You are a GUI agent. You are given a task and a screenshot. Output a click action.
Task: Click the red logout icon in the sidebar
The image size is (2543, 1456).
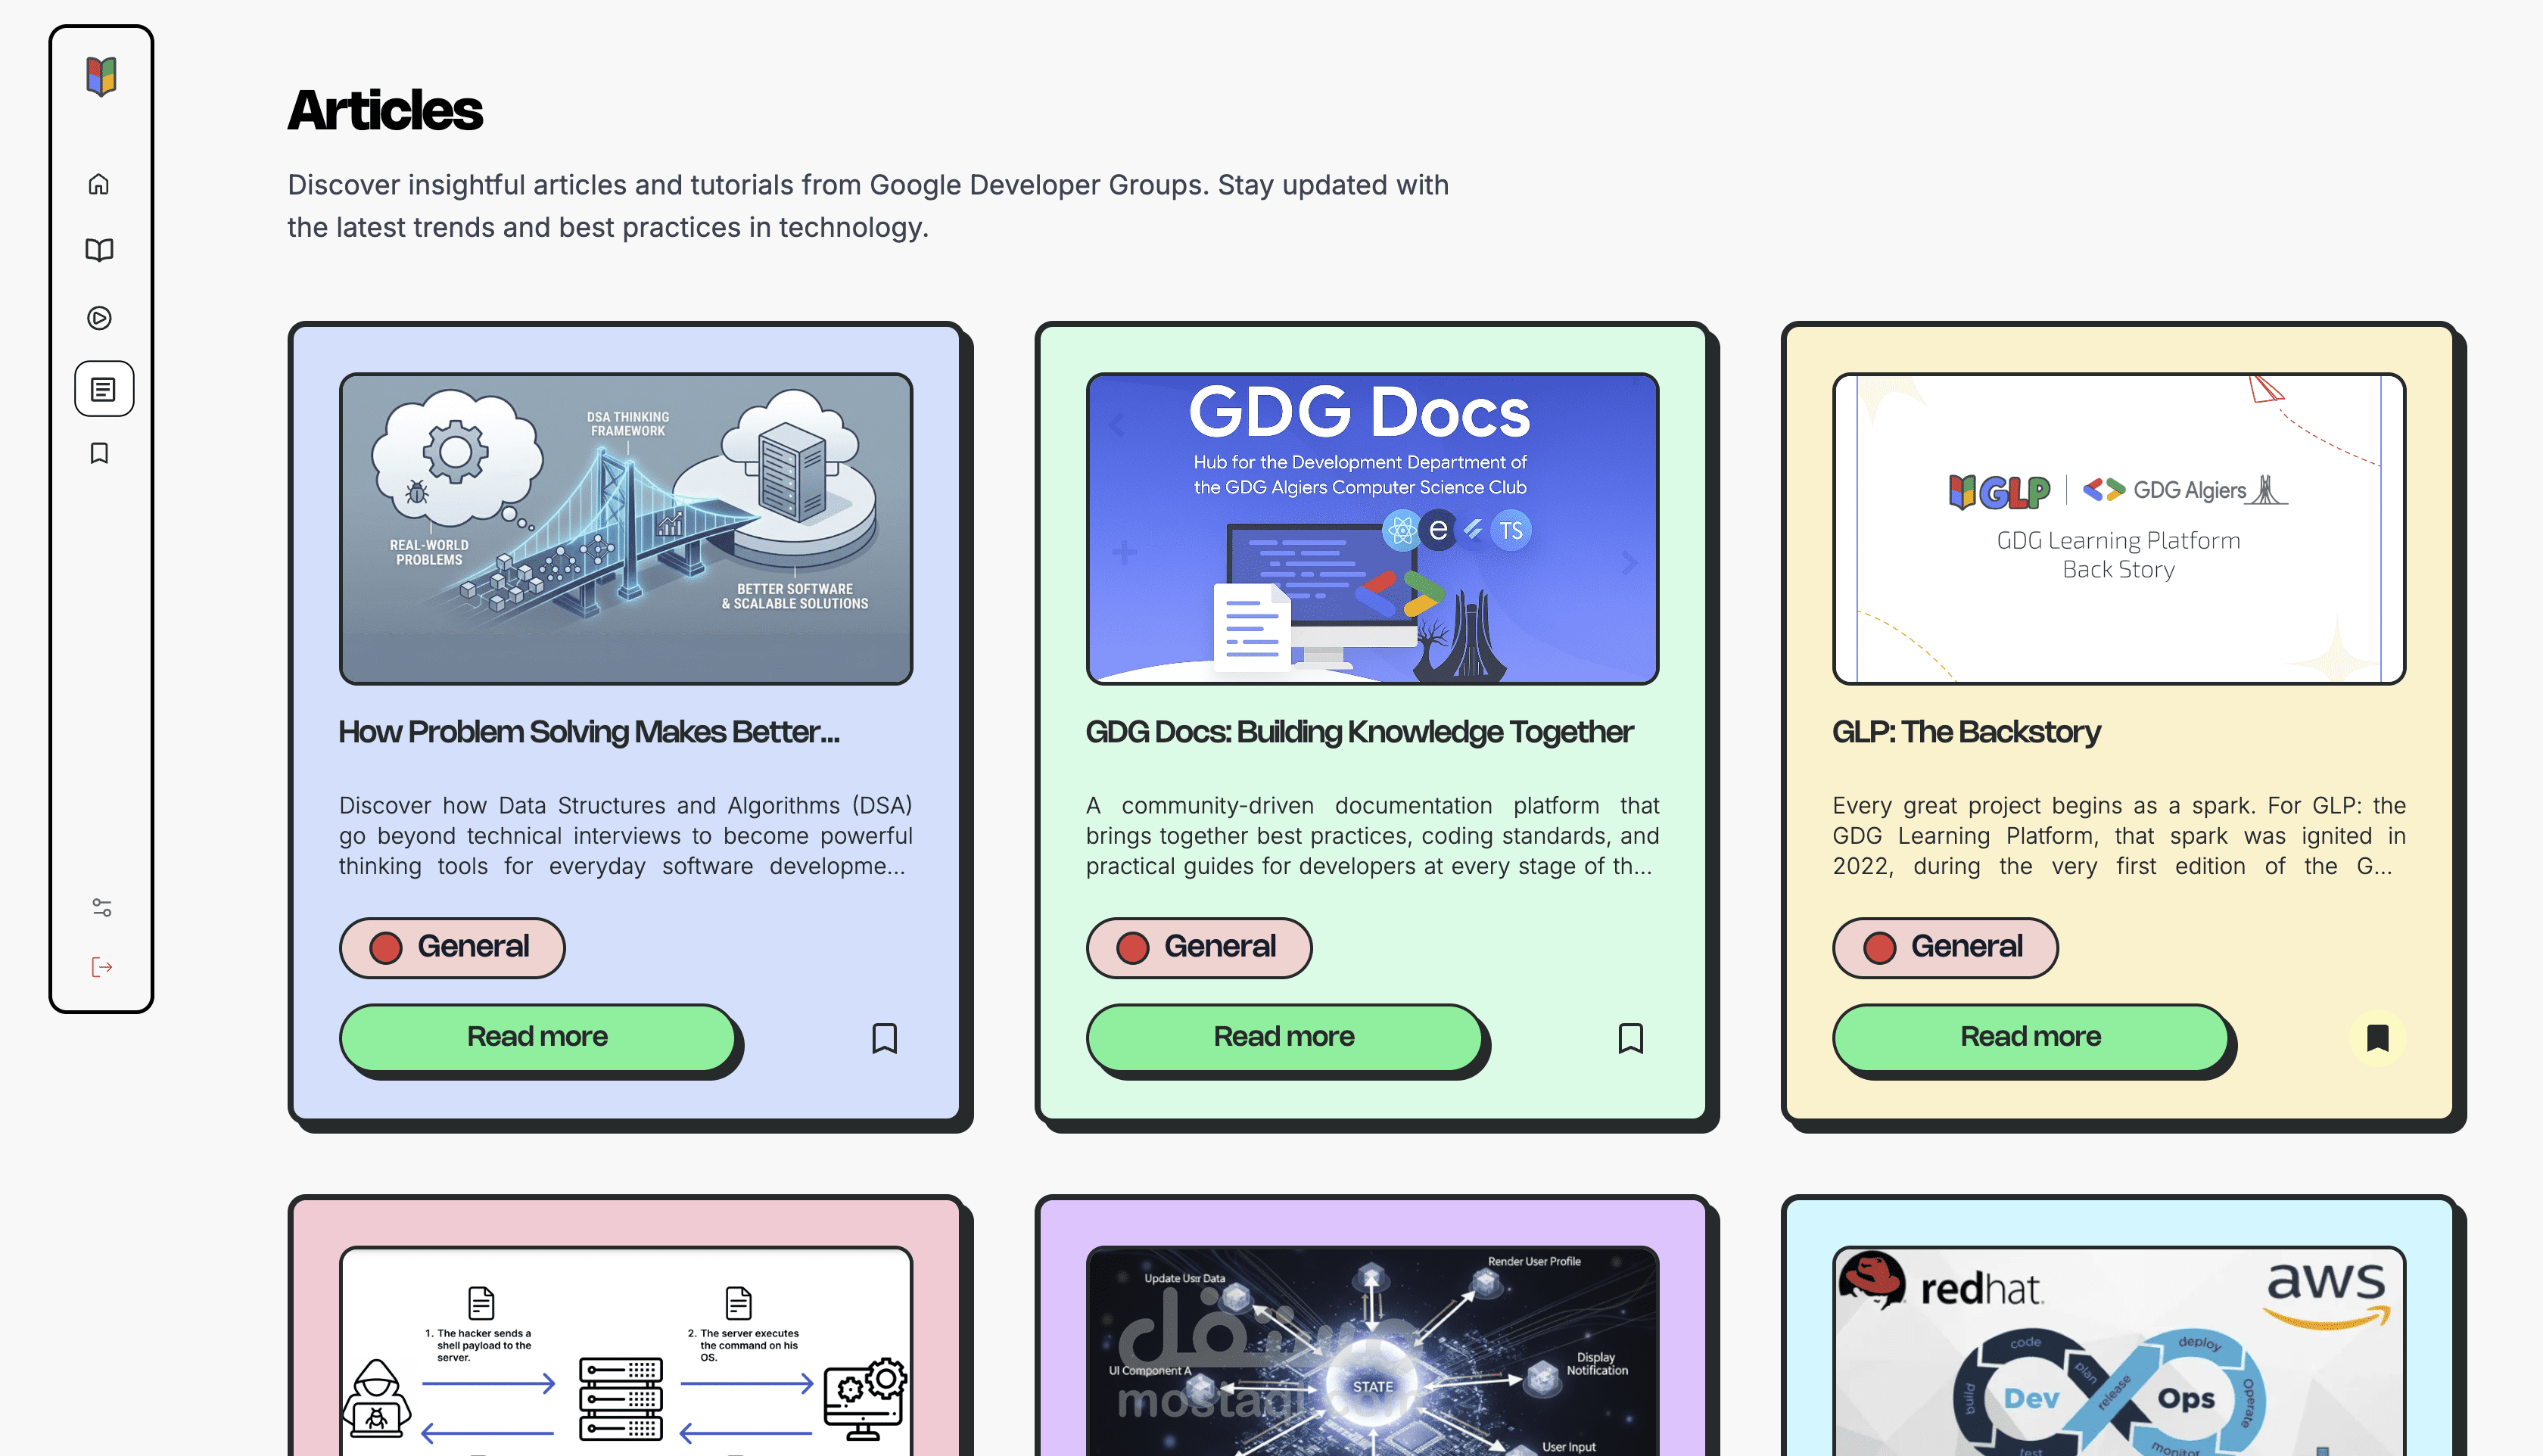point(102,967)
